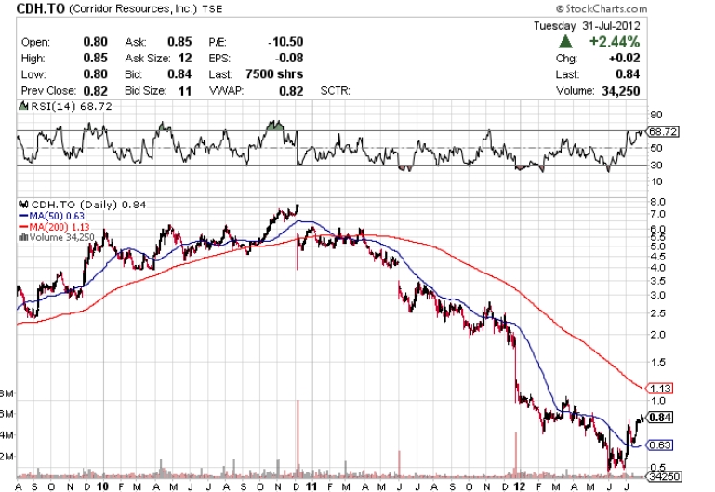Viewport: 715px width, 492px height.
Task: Click the MA(50) 0.63 legend text
Action: coord(57,216)
